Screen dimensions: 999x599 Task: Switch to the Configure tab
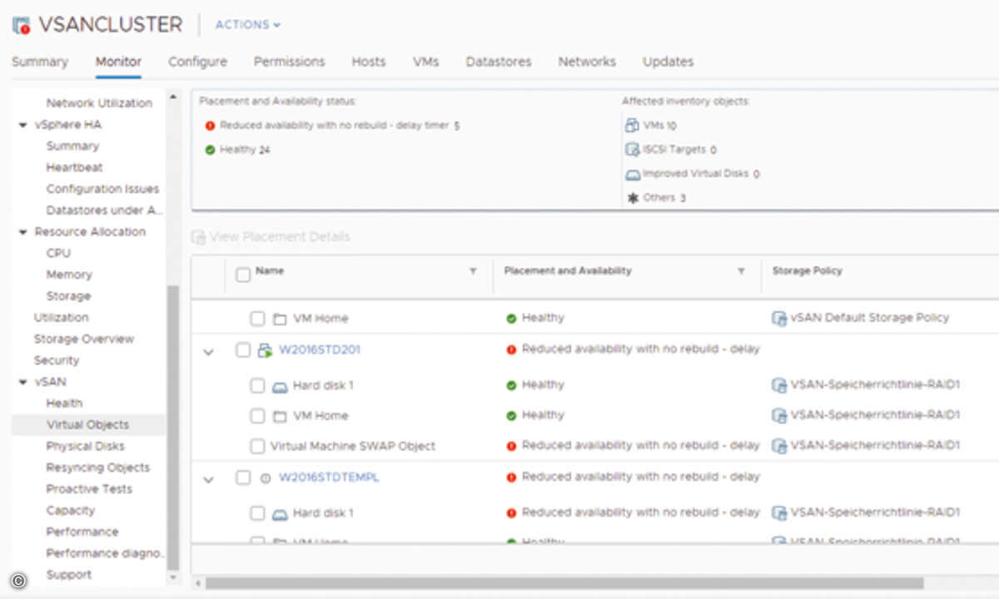(x=197, y=62)
